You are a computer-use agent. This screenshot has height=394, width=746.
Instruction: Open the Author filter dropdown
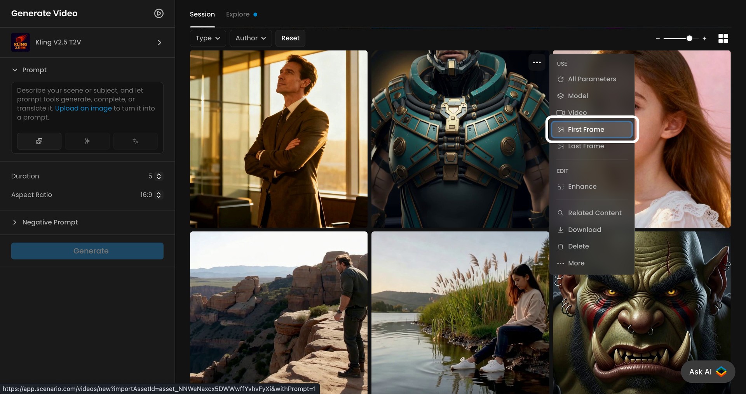(x=250, y=38)
